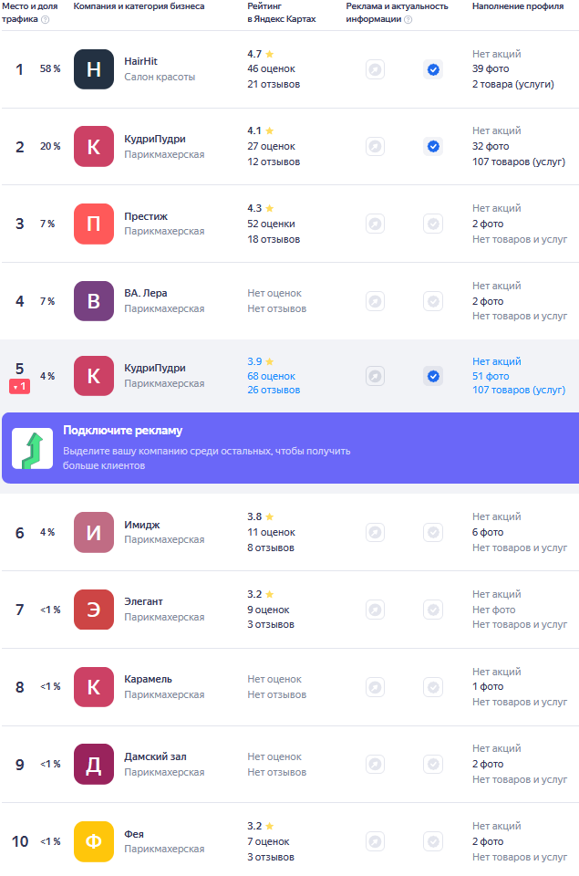Click the red position change badge under 5

pyautogui.click(x=20, y=387)
